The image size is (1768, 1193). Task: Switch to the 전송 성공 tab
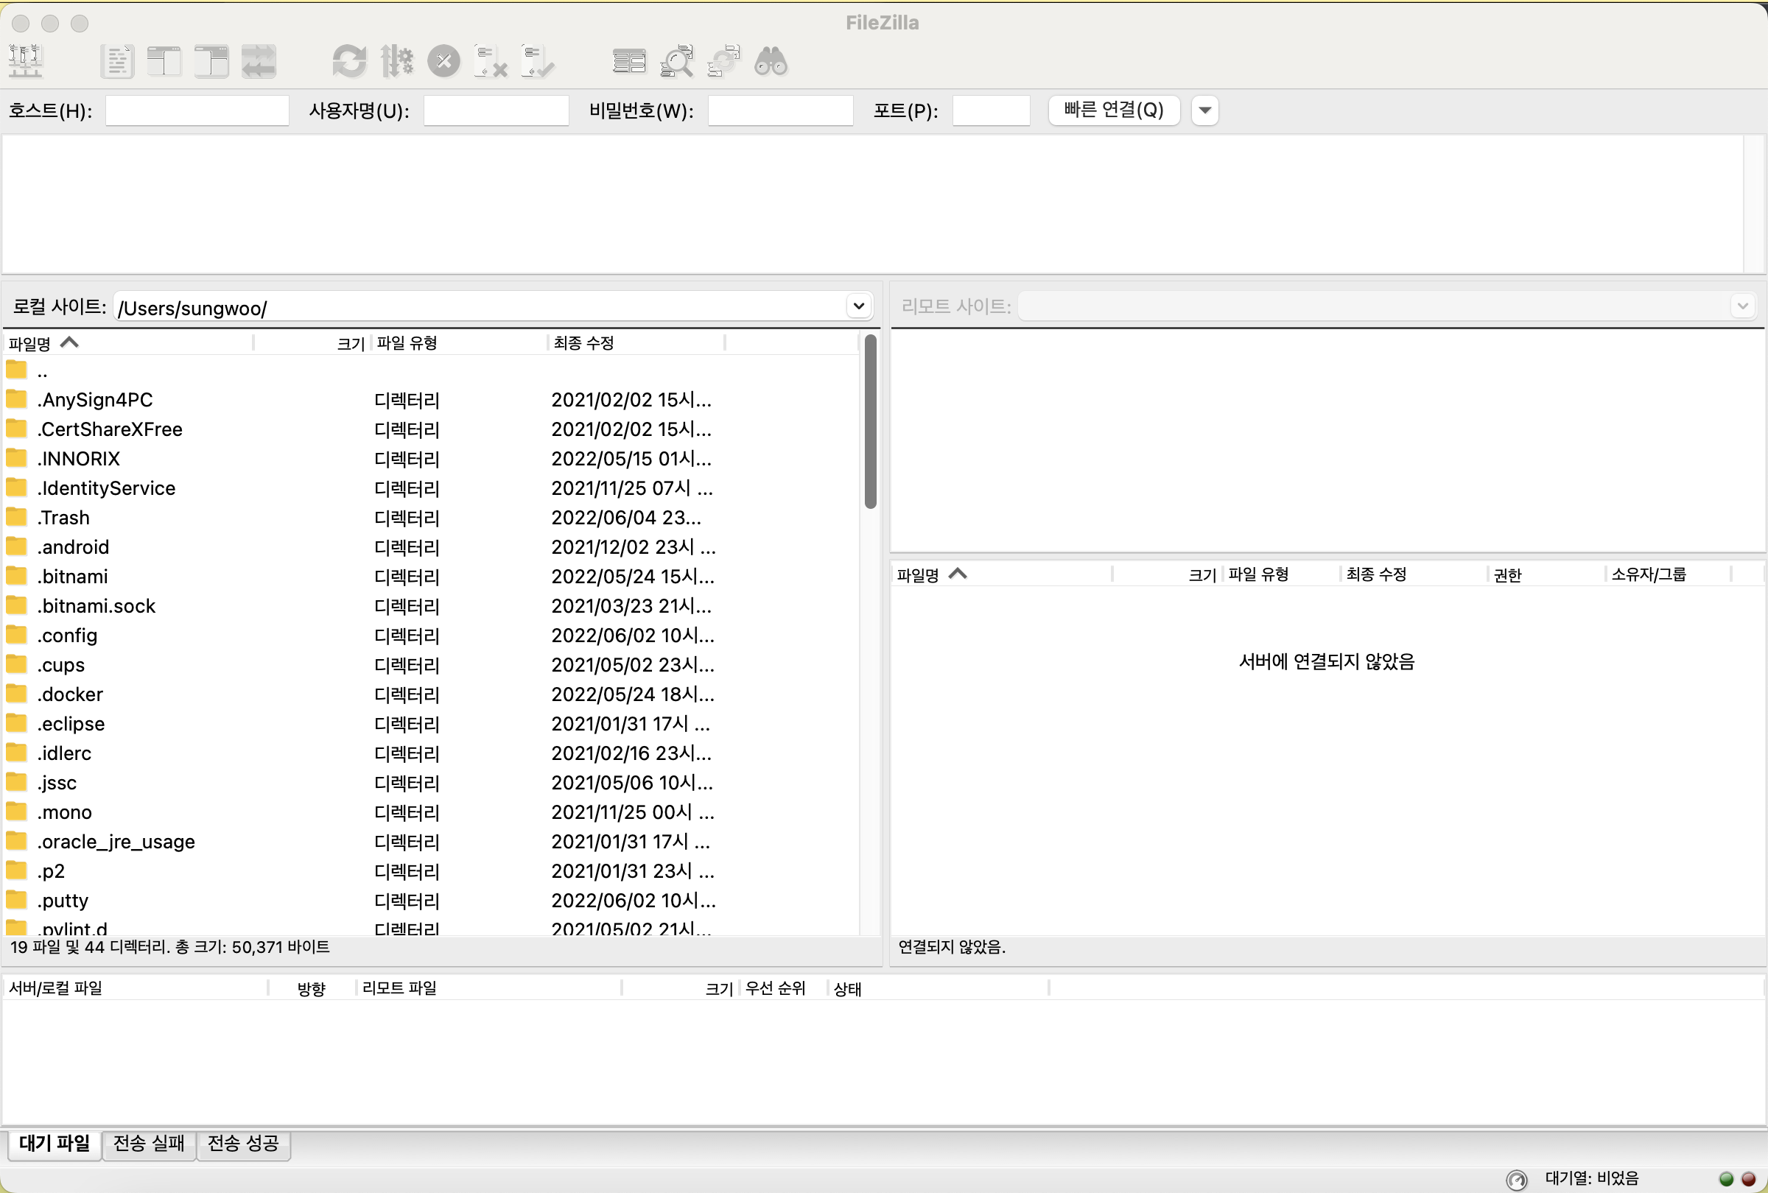click(x=242, y=1144)
